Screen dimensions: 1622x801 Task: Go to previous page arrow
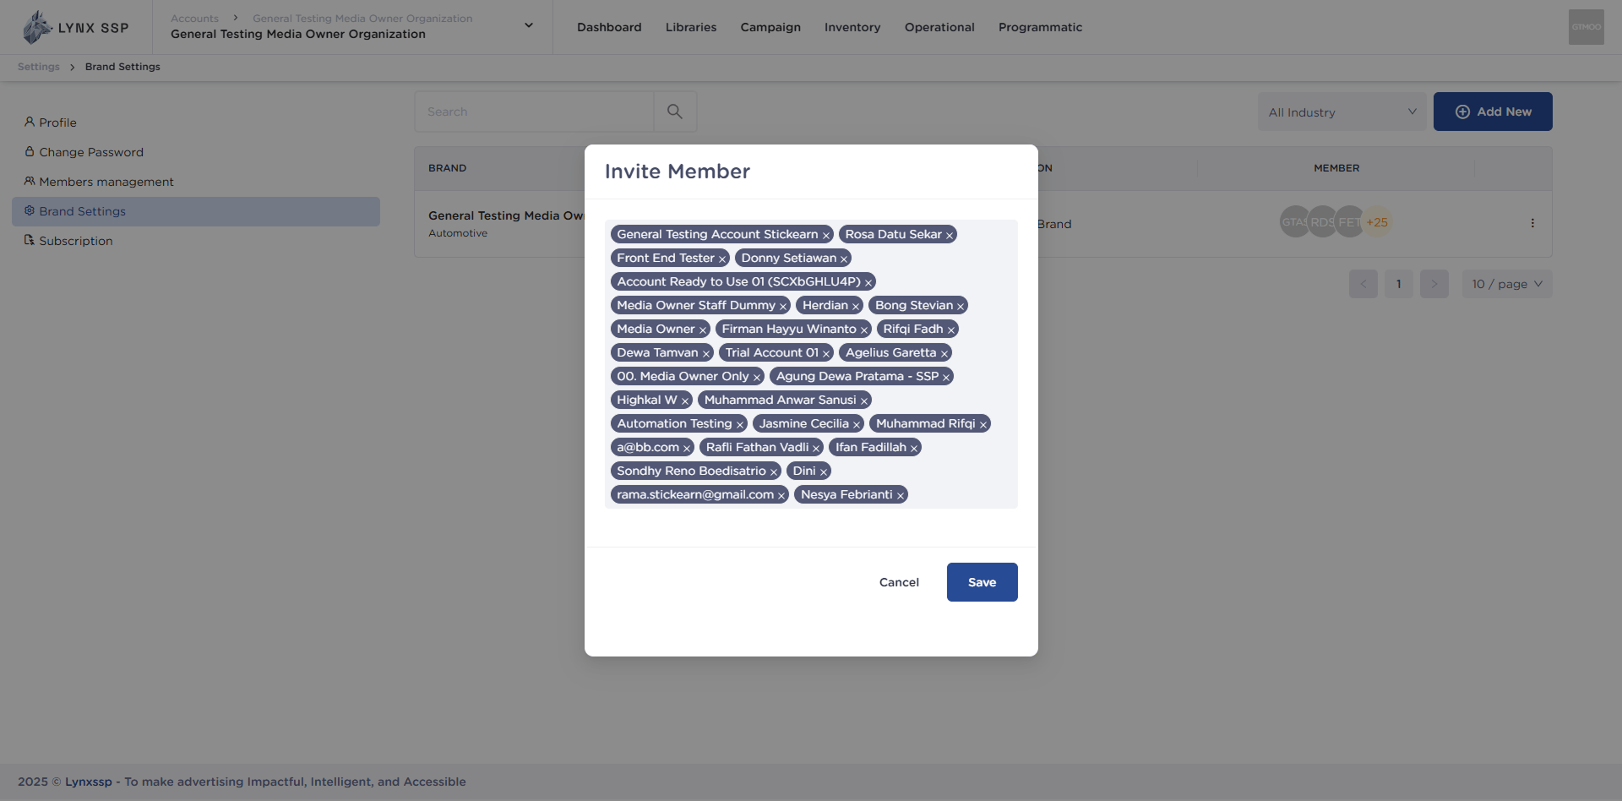pos(1363,284)
